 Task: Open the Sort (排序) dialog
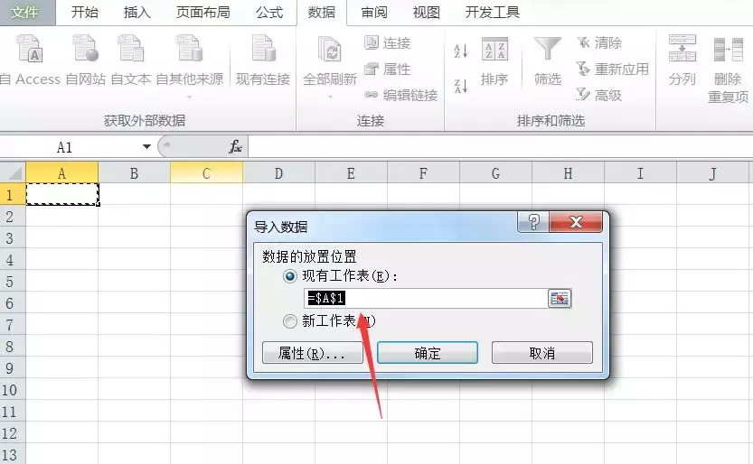(494, 60)
